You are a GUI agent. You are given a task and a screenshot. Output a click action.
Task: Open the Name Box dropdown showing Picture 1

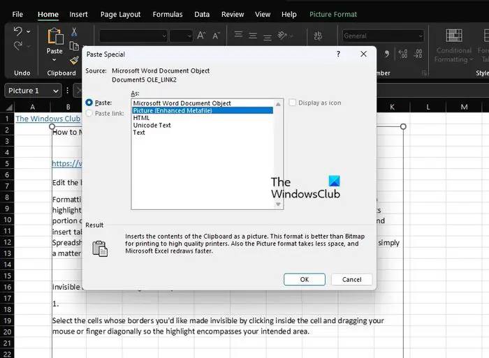click(56, 91)
